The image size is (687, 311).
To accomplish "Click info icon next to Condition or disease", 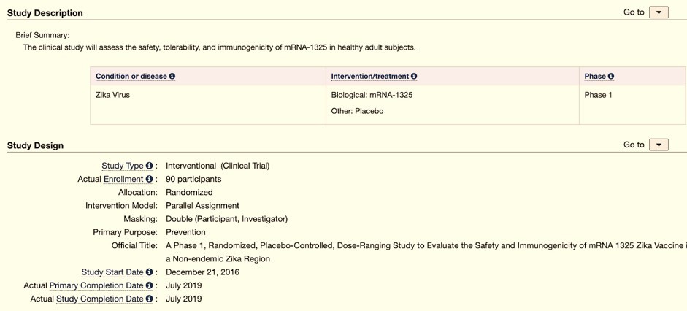I will (172, 77).
